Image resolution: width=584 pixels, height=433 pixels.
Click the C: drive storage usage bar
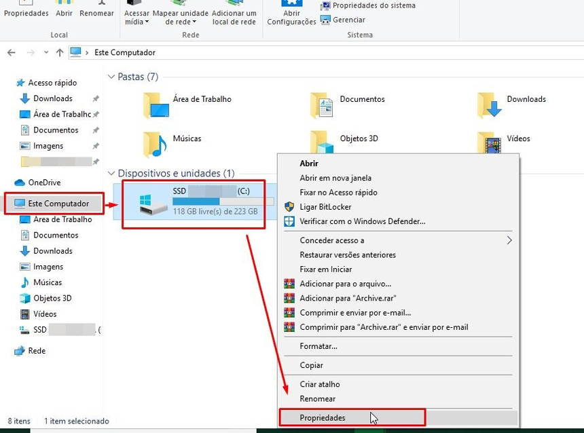(223, 202)
